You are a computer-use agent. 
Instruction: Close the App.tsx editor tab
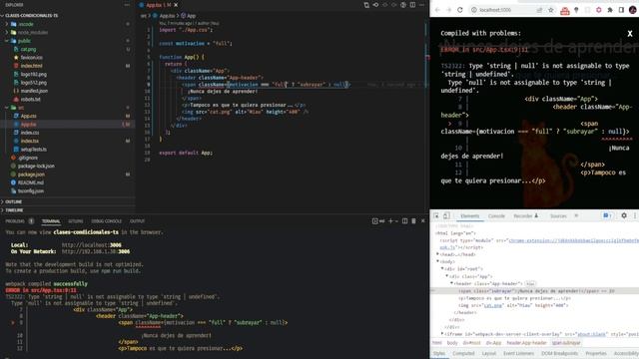(x=176, y=5)
